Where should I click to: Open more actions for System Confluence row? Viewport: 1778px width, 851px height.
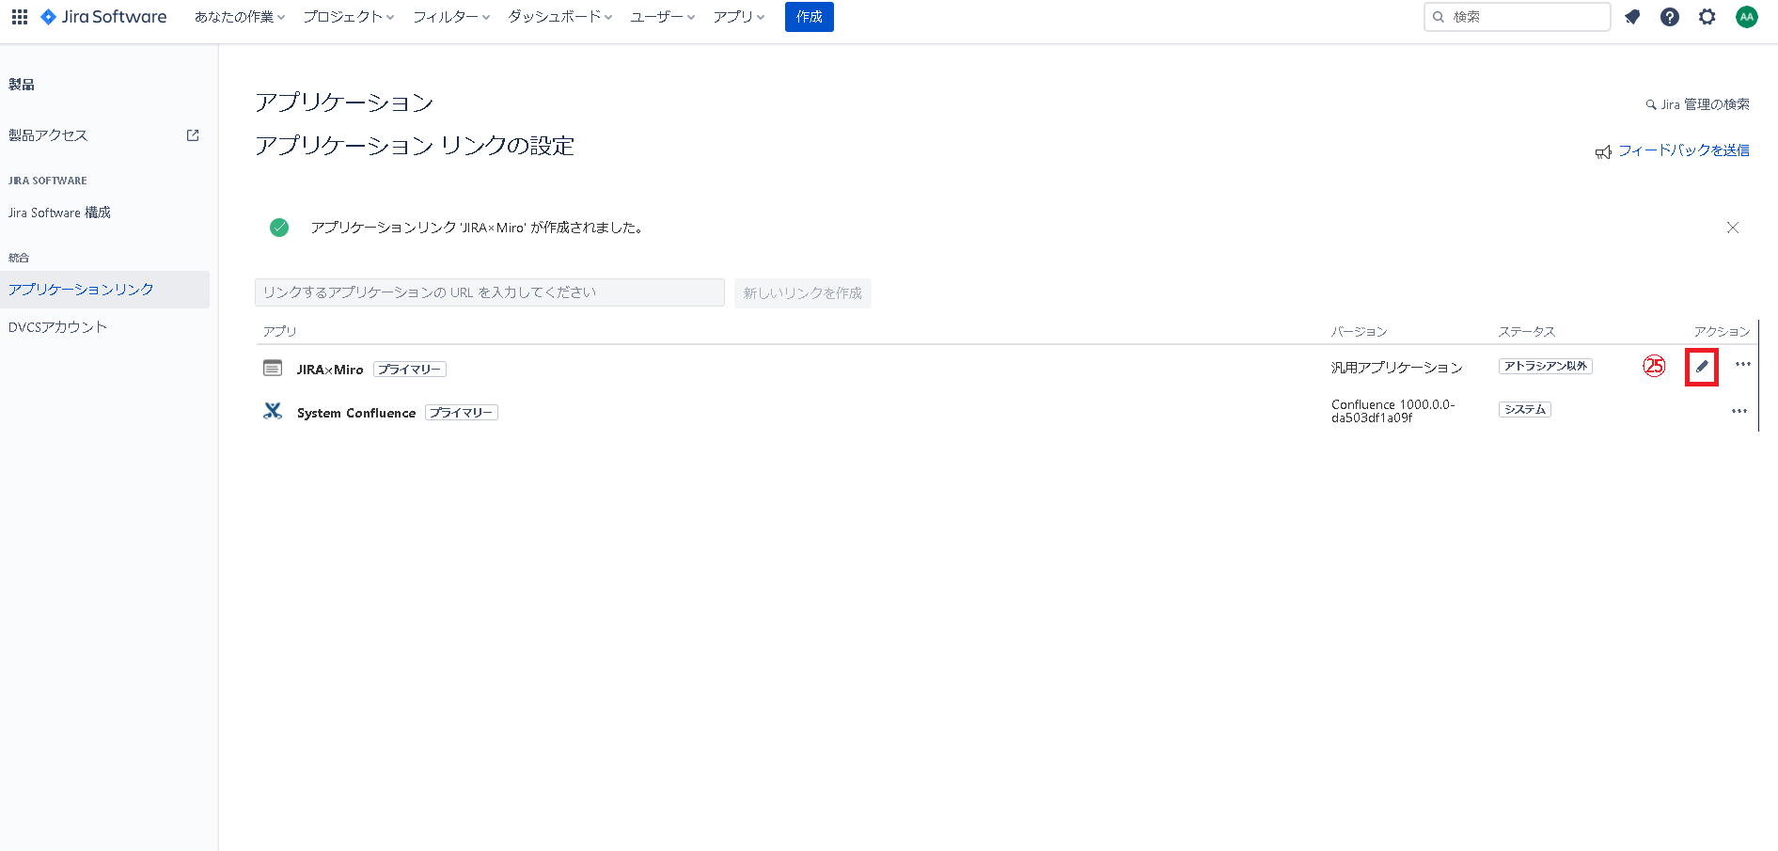[x=1739, y=411]
